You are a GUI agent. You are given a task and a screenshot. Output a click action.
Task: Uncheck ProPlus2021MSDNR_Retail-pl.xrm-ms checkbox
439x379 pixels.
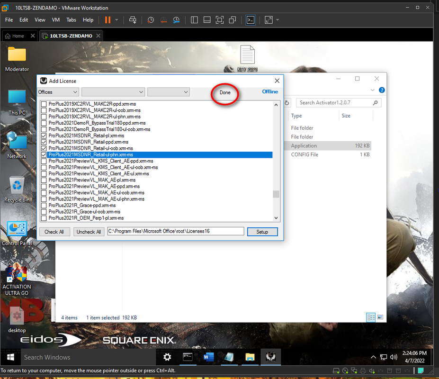44,135
